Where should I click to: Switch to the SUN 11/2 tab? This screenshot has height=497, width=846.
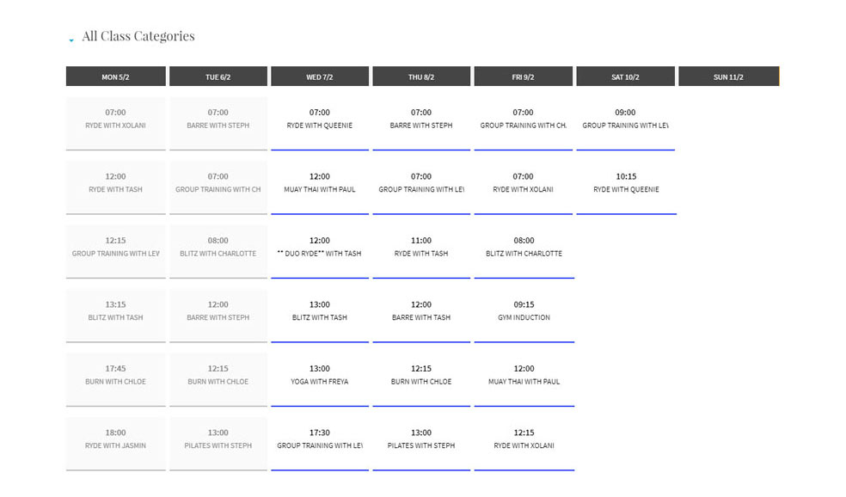pos(728,77)
